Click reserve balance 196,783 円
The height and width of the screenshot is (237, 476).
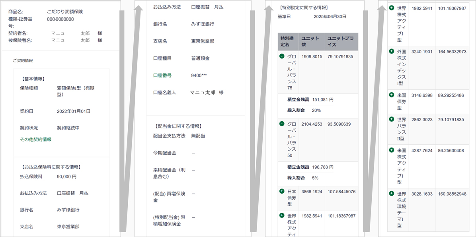(323, 167)
